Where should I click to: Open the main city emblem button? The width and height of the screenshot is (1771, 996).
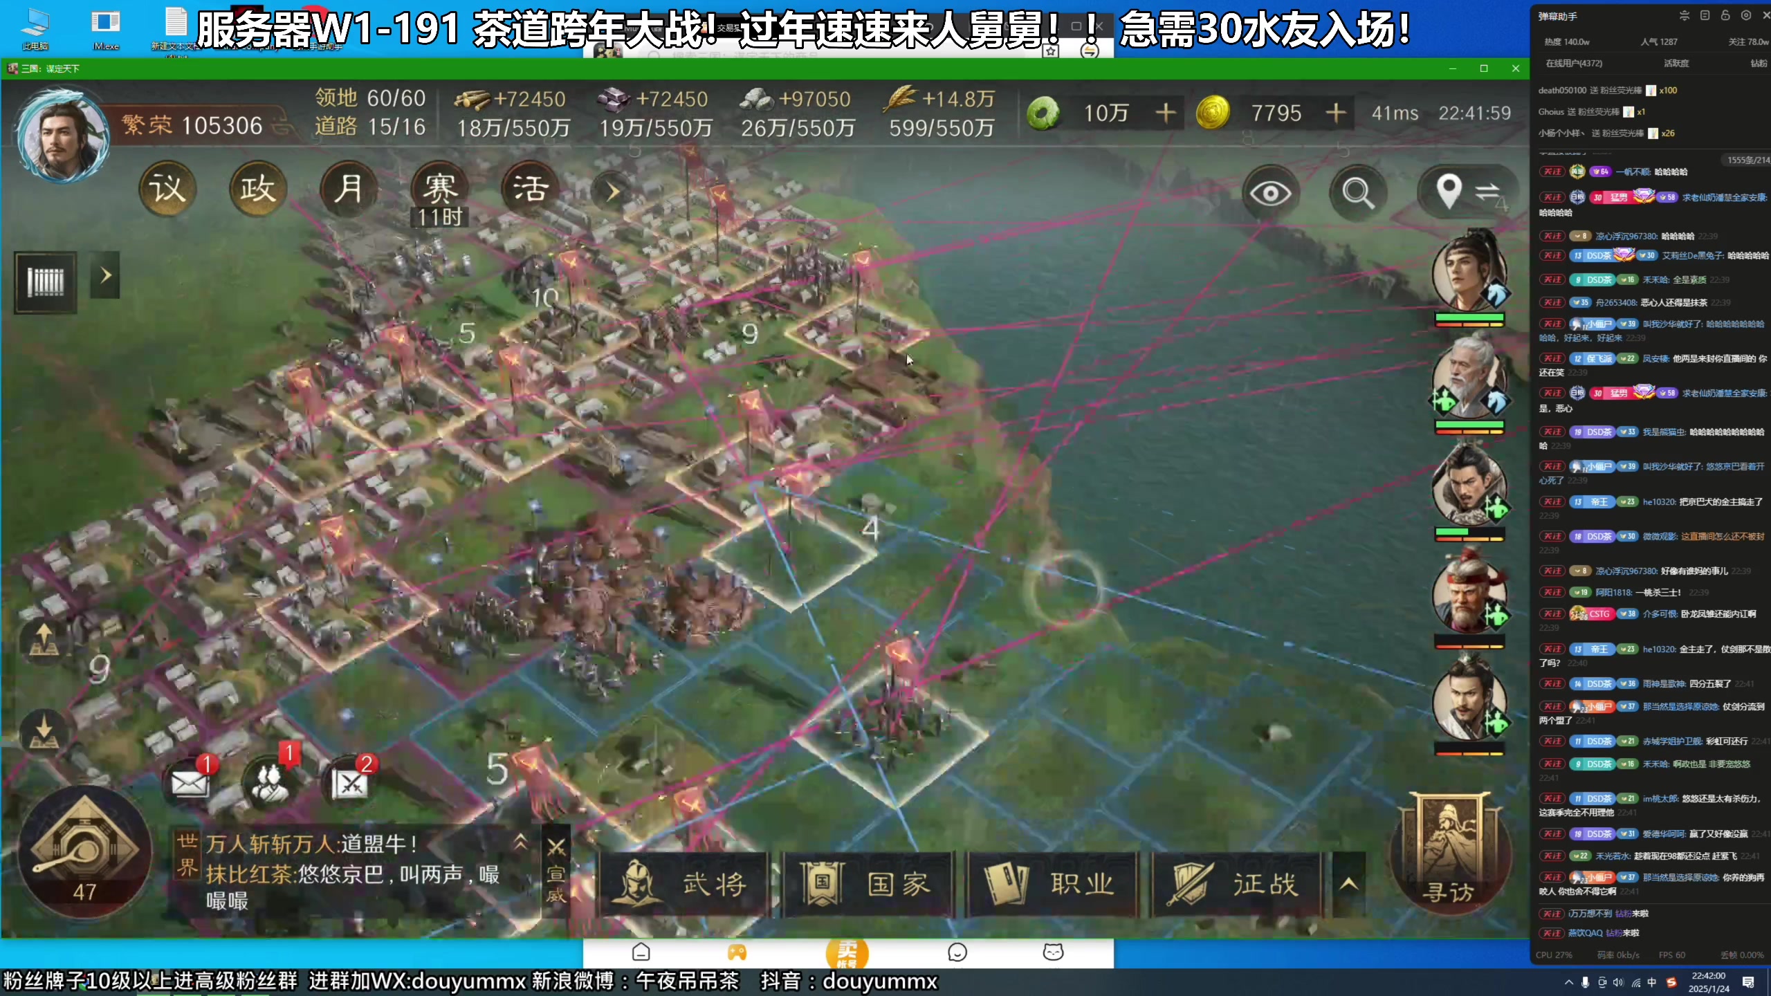coord(84,852)
